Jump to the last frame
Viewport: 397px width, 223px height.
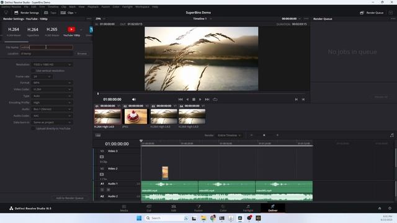pyautogui.click(x=207, y=99)
